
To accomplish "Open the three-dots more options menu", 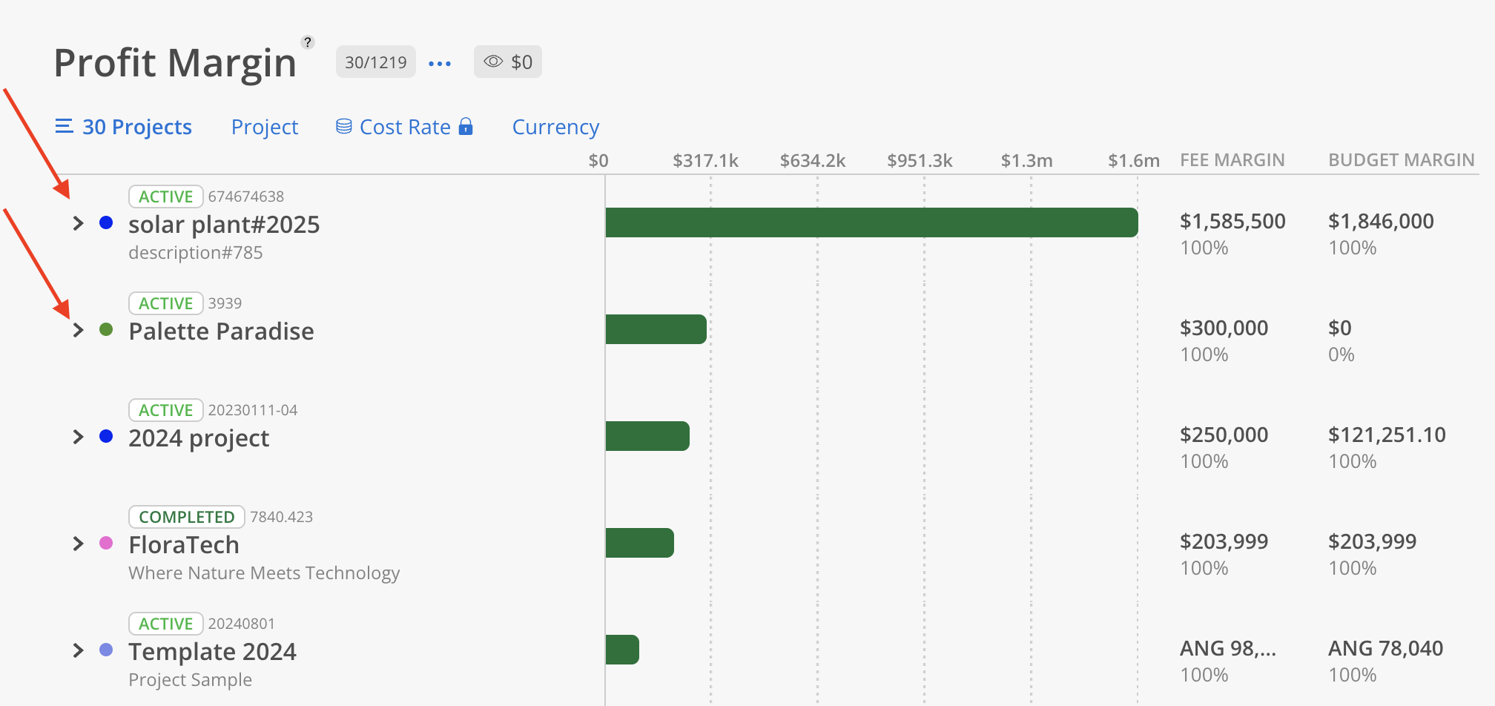I will coord(440,63).
